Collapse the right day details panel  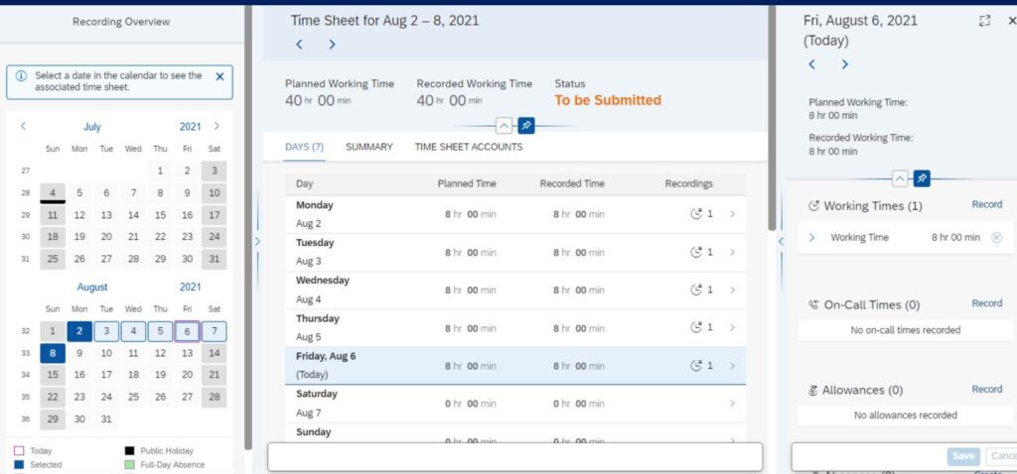781,241
